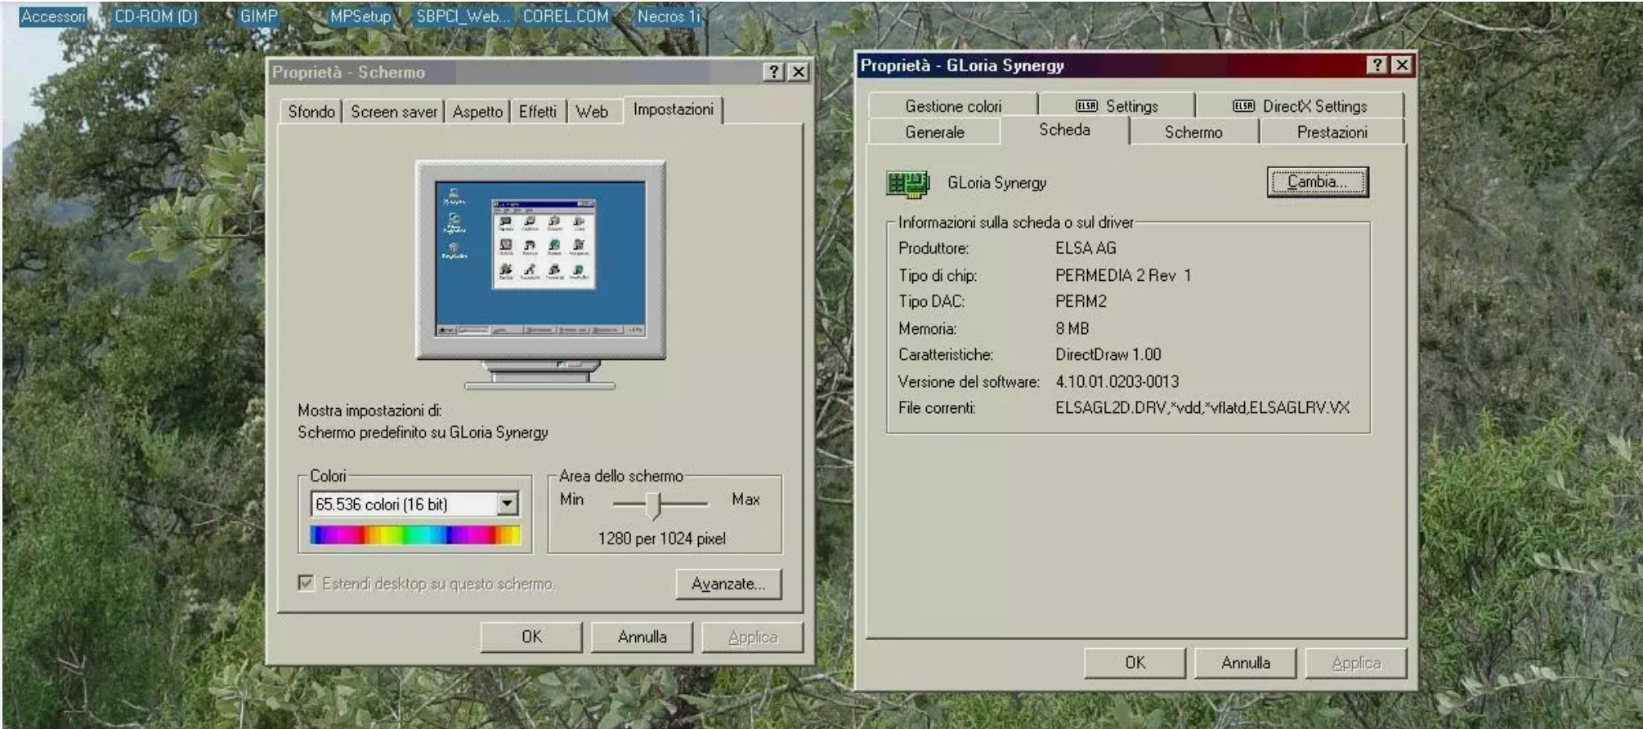Click the 'PERMEDIA 2 Rev 1' chip value

[x=1123, y=275]
